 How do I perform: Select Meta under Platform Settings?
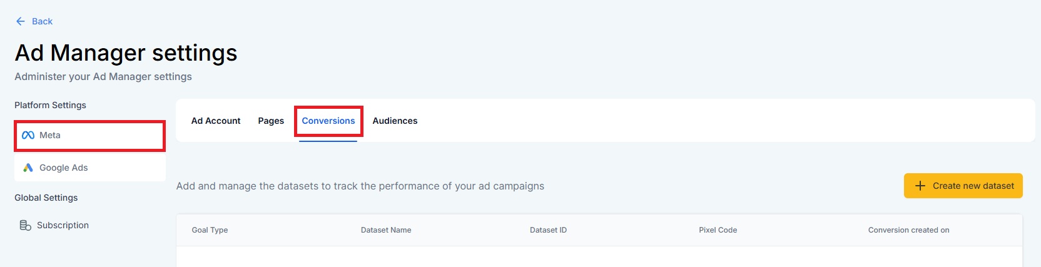point(50,135)
